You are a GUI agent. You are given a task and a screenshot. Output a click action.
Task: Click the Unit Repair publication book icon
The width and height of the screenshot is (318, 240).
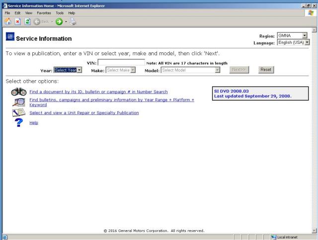[x=19, y=113]
